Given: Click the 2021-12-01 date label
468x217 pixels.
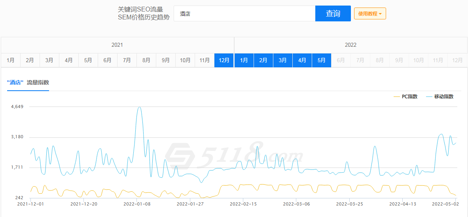Looking at the screenshot, I should (30, 204).
